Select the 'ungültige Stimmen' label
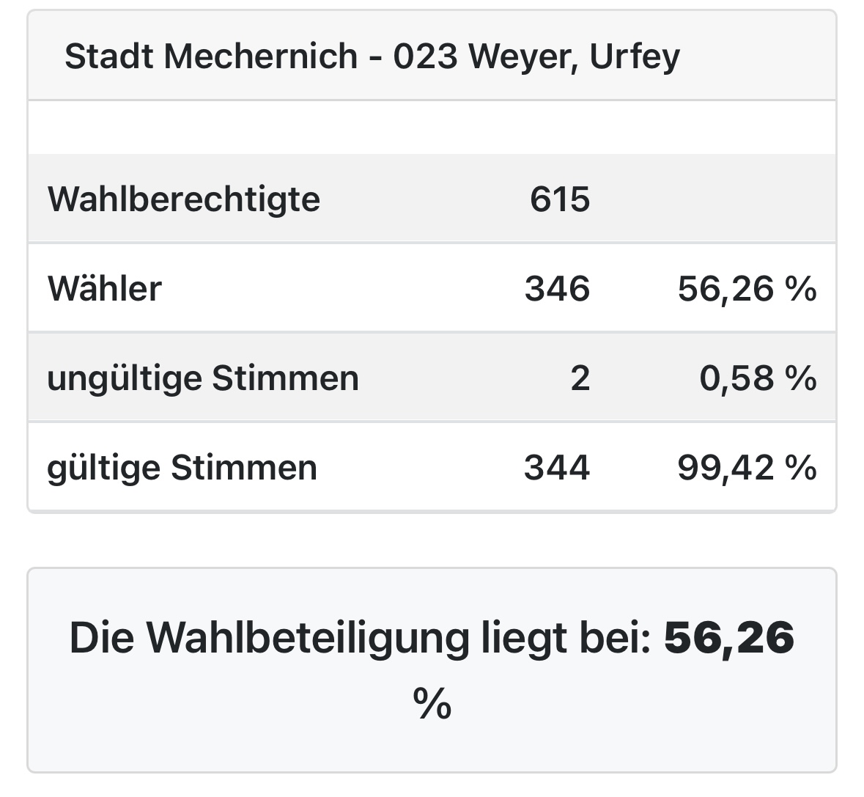The width and height of the screenshot is (864, 797). [203, 378]
